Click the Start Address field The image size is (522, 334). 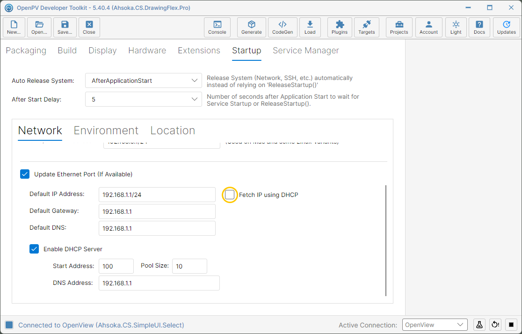[x=116, y=266]
